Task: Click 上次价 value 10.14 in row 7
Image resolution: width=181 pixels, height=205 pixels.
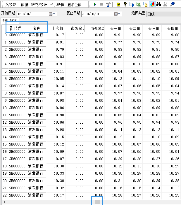Action: tap(59, 86)
